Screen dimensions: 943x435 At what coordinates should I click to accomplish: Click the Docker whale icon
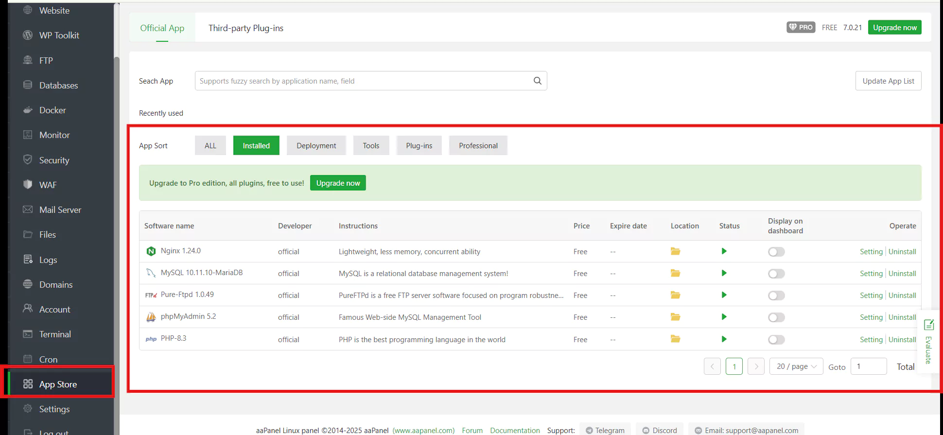pos(28,110)
